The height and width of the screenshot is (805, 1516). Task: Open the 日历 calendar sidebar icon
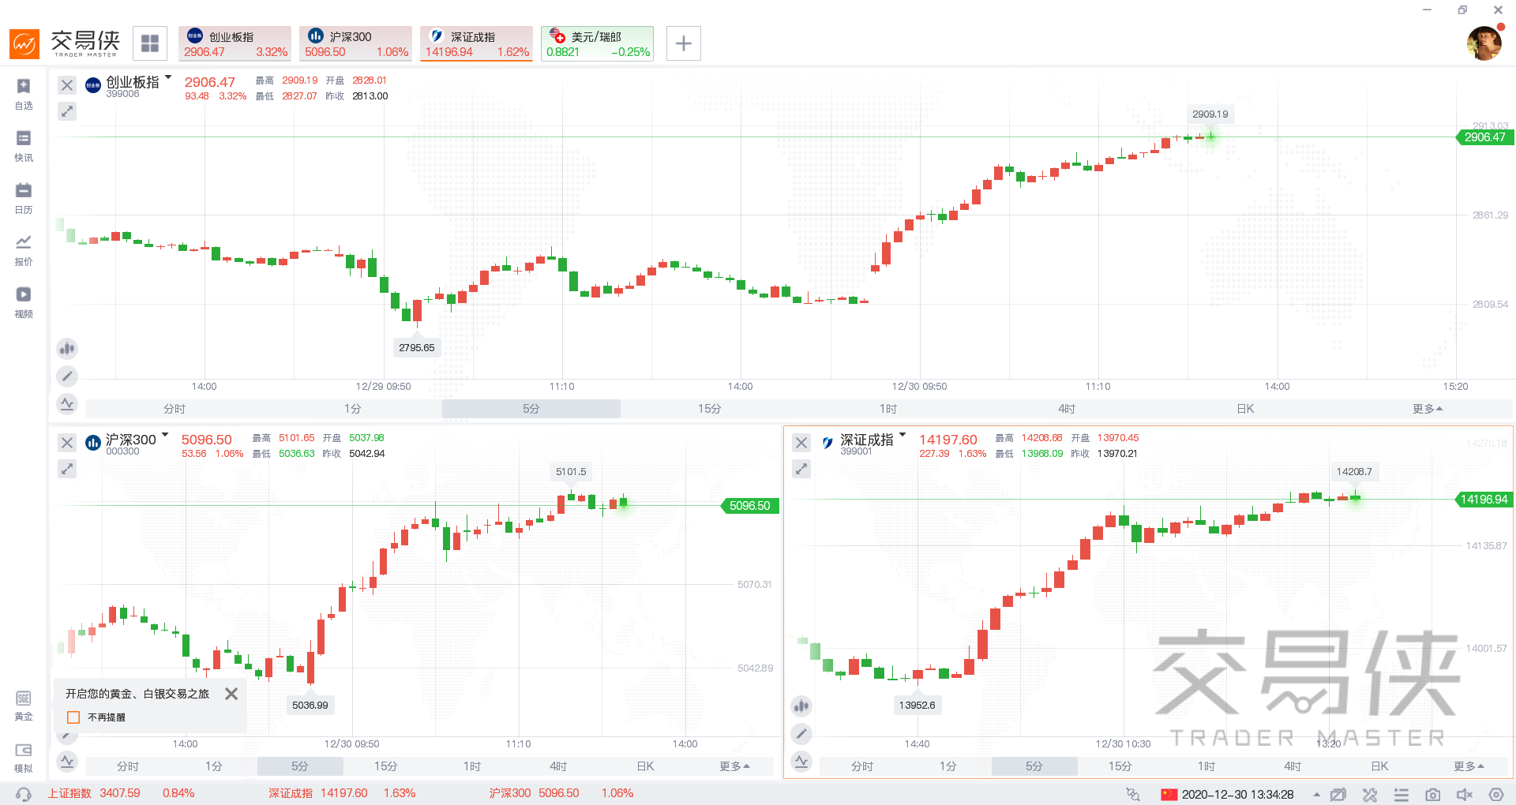pos(24,197)
